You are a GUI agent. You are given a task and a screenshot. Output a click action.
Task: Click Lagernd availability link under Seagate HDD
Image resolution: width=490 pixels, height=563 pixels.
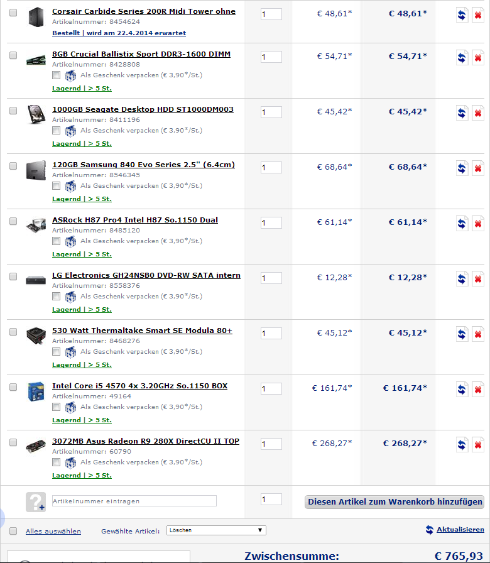(82, 144)
